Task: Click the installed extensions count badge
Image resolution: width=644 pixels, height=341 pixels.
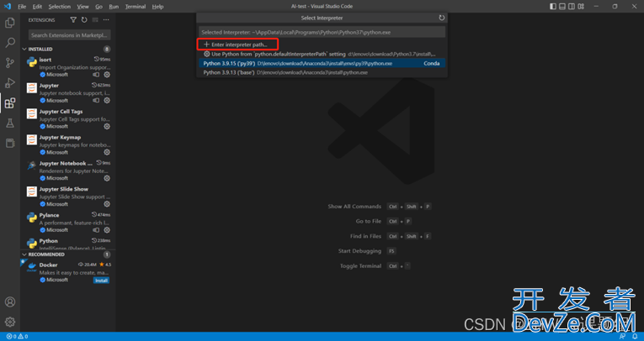Action: [107, 49]
